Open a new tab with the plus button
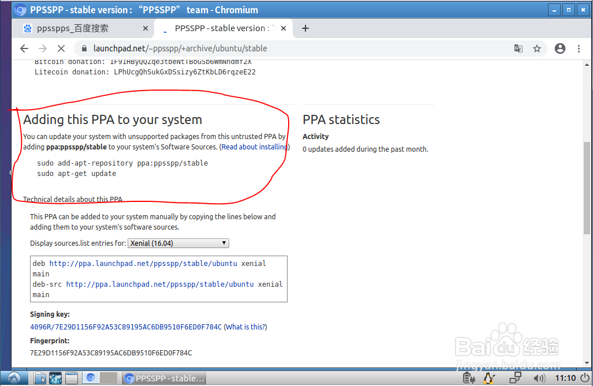This screenshot has height=386, width=593. tap(305, 28)
